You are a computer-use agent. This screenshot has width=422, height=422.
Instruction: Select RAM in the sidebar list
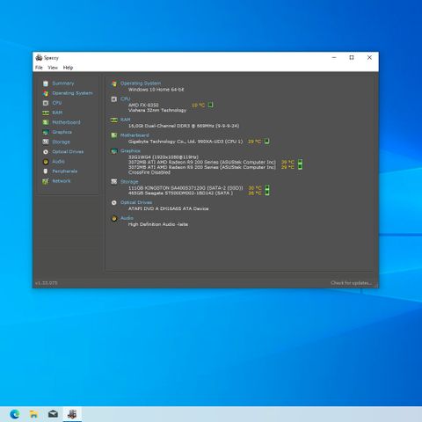point(57,113)
